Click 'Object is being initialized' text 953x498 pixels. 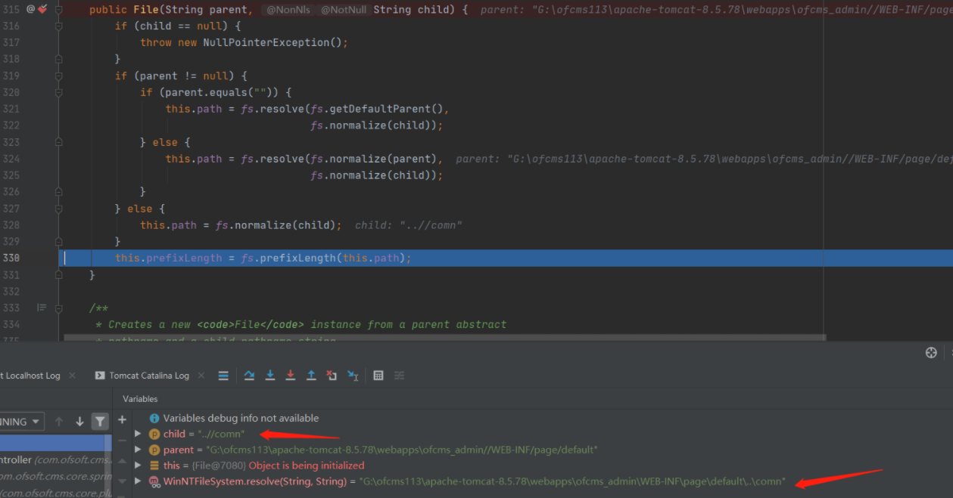(307, 466)
